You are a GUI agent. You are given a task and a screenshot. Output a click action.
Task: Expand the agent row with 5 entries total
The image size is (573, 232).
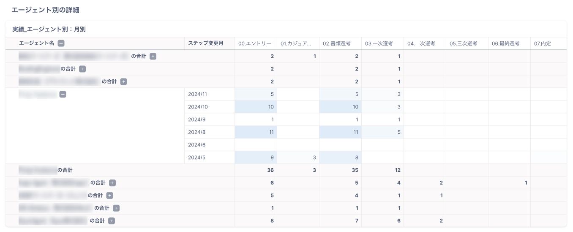[110, 195]
